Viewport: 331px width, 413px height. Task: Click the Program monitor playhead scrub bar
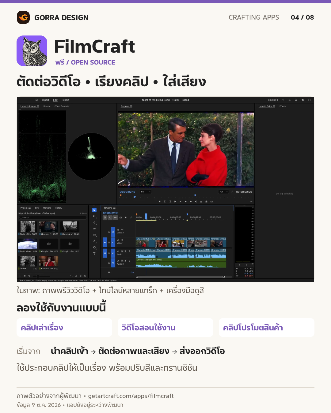tap(186, 197)
